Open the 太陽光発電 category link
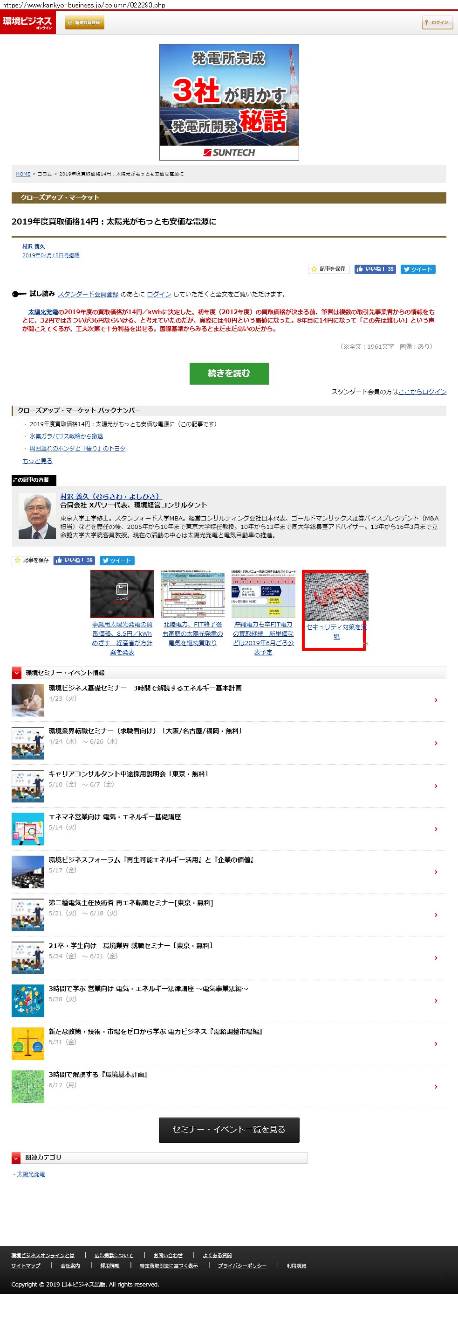Image resolution: width=458 pixels, height=1329 pixels. (x=31, y=1174)
